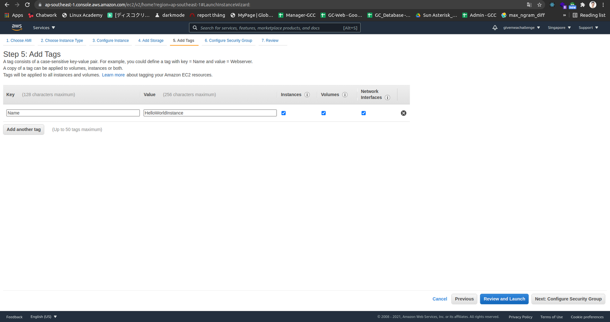Open the GC_Database bookmark
Image resolution: width=610 pixels, height=322 pixels.
(x=389, y=15)
